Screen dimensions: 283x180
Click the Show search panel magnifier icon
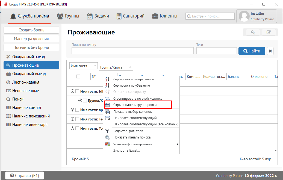pos(107,137)
